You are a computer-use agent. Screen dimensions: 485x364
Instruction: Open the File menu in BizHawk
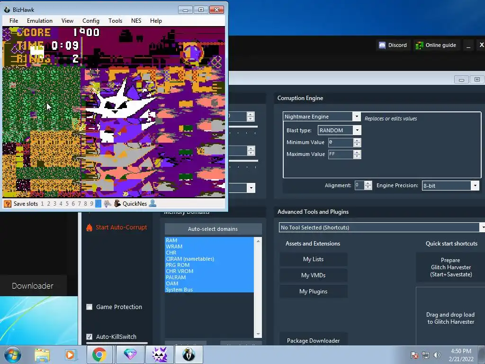click(x=14, y=21)
